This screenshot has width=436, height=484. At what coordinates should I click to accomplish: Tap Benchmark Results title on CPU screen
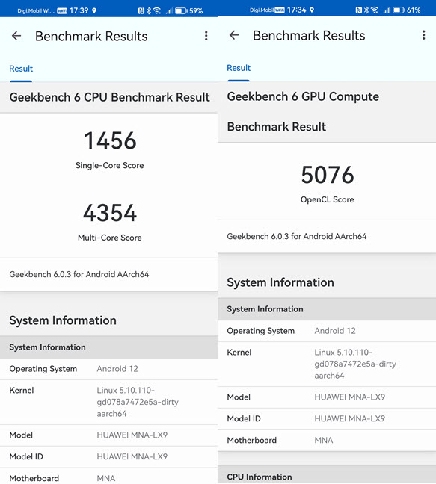click(x=91, y=36)
